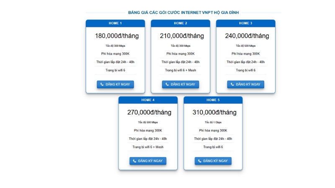This screenshot has width=335, height=188.
Task: Click Thời gian lắp đặt row in HOME 5
Action: pyautogui.click(x=213, y=139)
